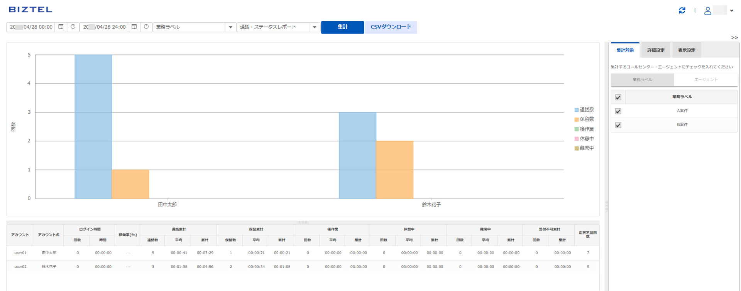Select the 業務ラベル sub-tab in side panel

pos(643,80)
